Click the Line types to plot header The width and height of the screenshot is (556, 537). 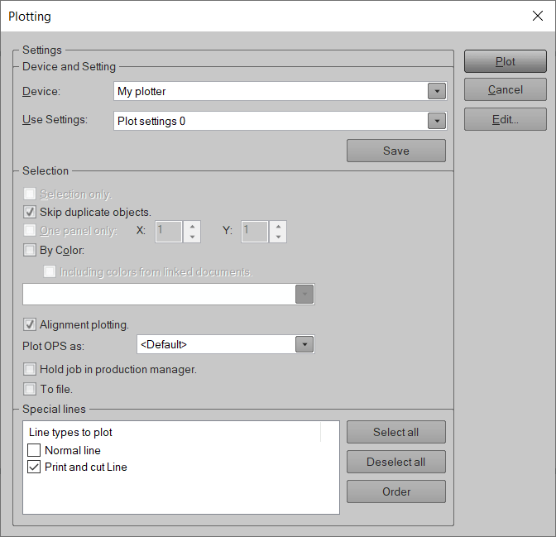point(71,432)
